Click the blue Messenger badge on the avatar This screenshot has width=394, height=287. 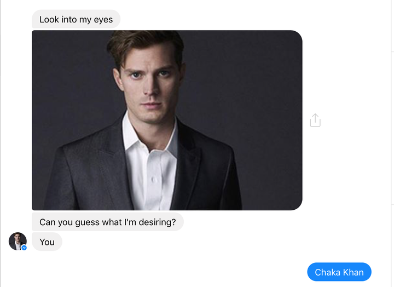point(24,248)
